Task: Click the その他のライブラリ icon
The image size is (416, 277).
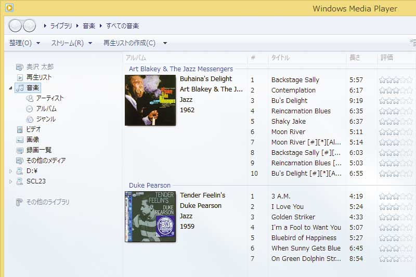Action: [19, 202]
